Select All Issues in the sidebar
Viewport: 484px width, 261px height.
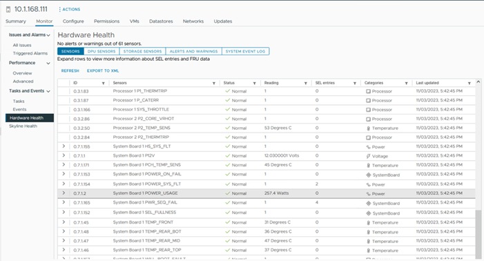(x=22, y=45)
